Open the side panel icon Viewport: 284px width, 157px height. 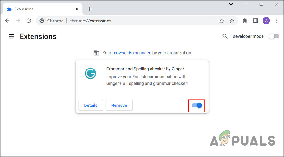256,21
